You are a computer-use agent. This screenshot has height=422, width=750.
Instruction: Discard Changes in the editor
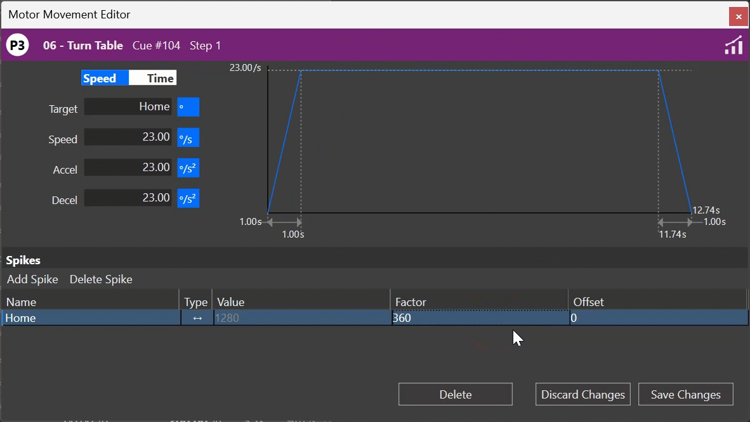point(582,393)
